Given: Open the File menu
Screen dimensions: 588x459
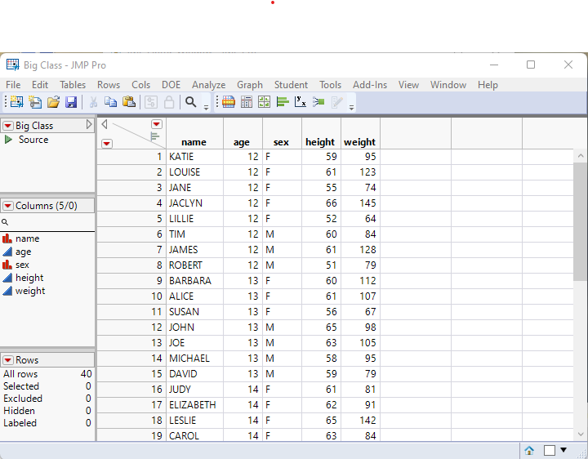Looking at the screenshot, I should point(13,85).
